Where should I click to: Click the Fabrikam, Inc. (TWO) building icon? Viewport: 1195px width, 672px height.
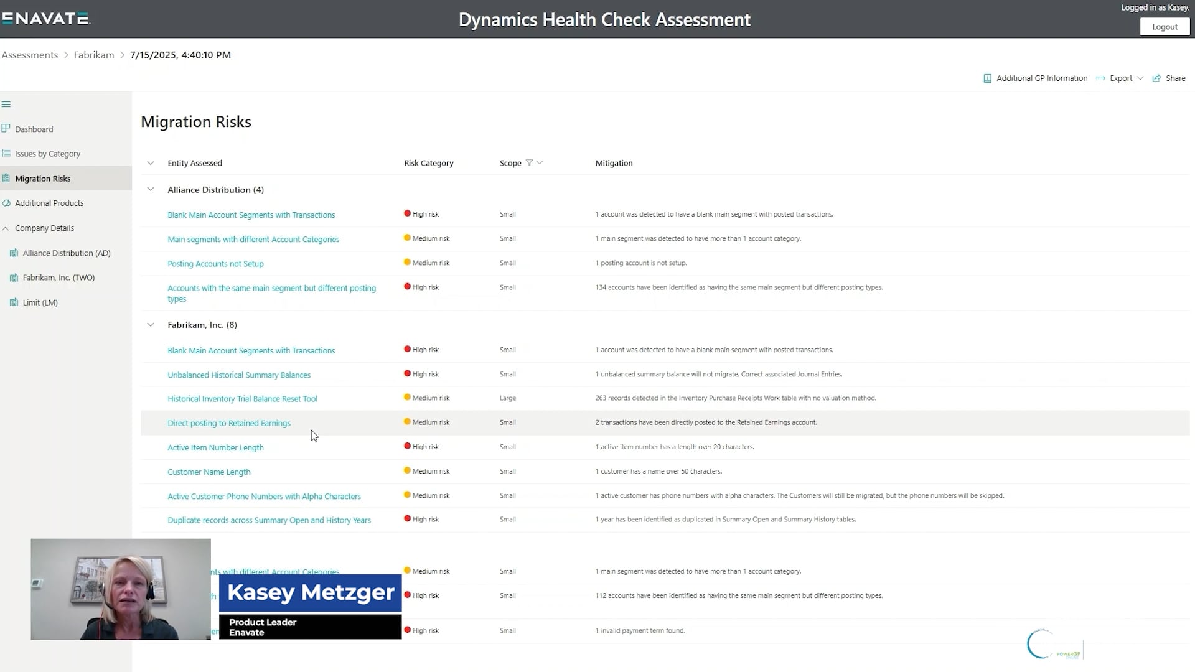click(x=14, y=278)
